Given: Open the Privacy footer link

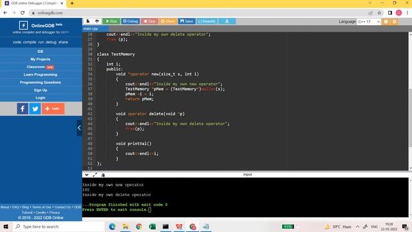Looking at the screenshot, I should [54, 212].
